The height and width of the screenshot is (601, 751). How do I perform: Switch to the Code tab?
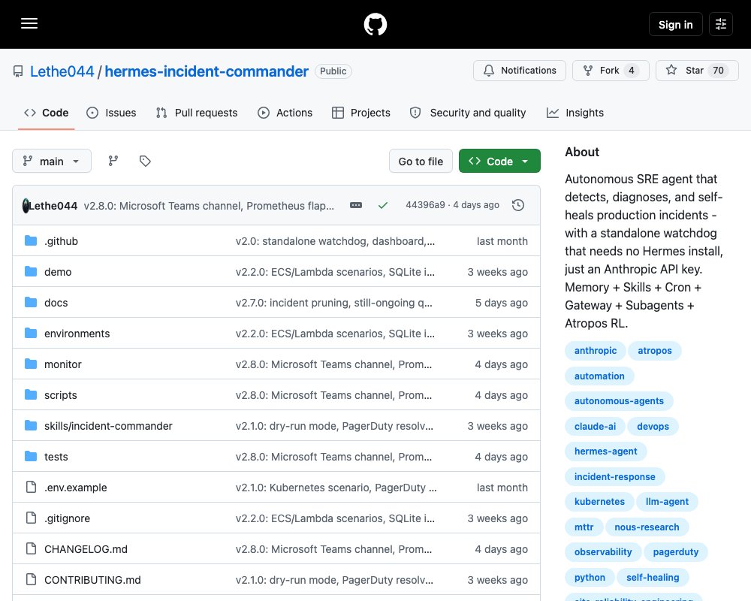(47, 113)
